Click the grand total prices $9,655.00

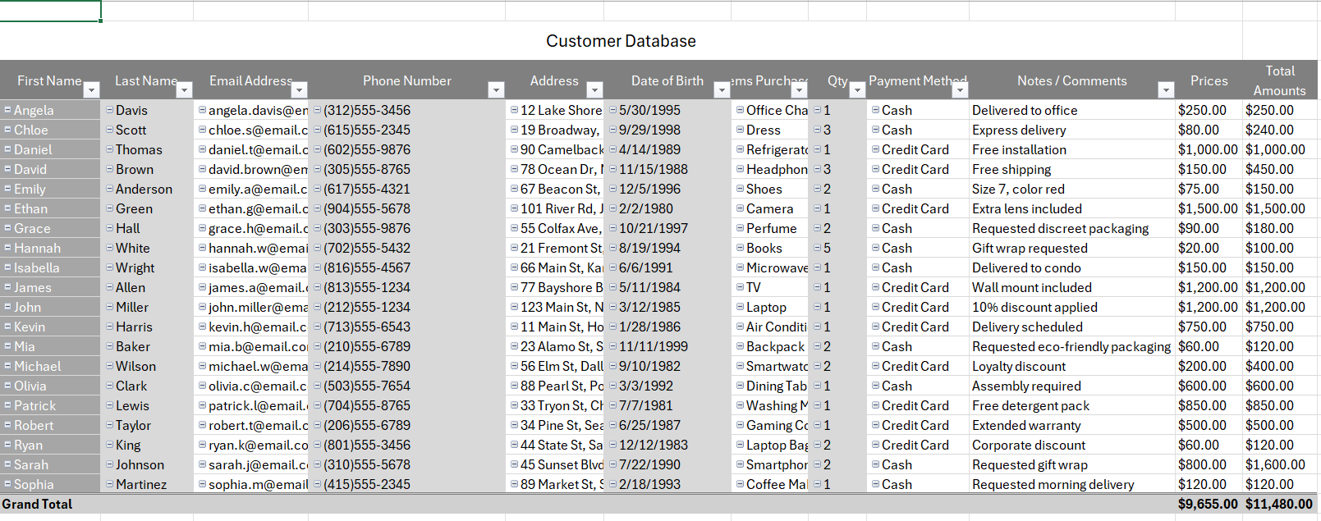click(x=1207, y=504)
